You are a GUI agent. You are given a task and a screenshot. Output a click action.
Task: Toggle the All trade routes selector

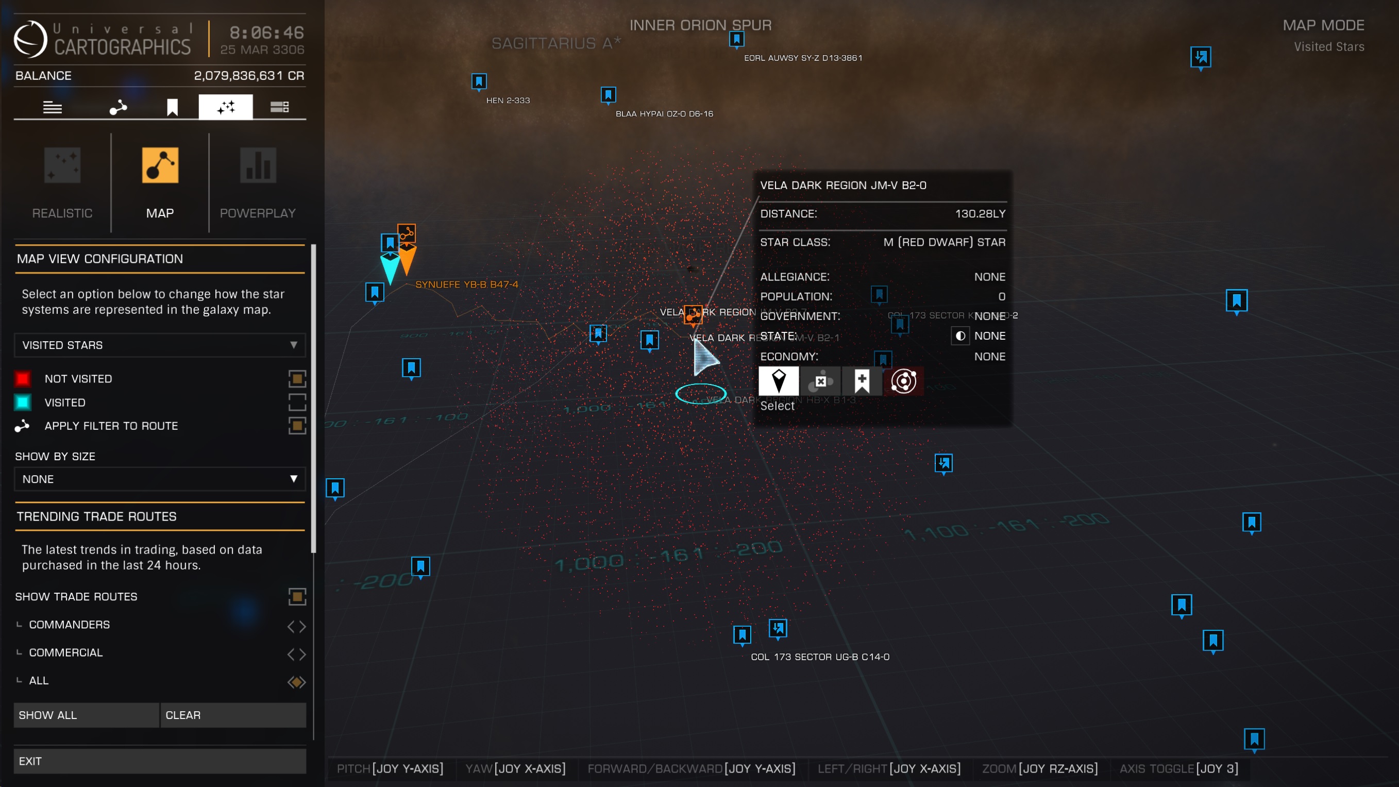(x=296, y=682)
